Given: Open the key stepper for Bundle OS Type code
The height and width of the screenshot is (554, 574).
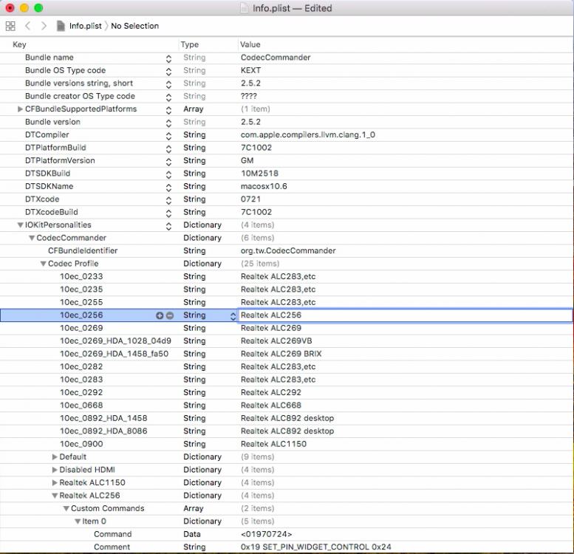Looking at the screenshot, I should point(168,72).
